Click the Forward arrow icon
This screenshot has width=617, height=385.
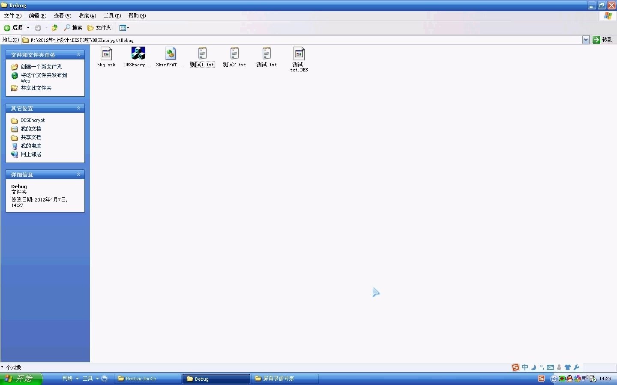pos(38,28)
